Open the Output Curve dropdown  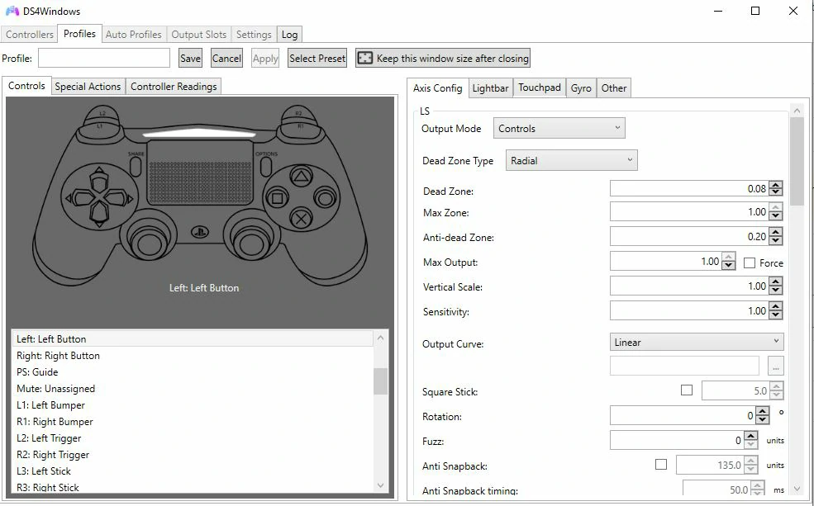[x=695, y=341]
